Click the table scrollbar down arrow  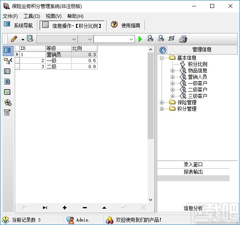click(150, 200)
